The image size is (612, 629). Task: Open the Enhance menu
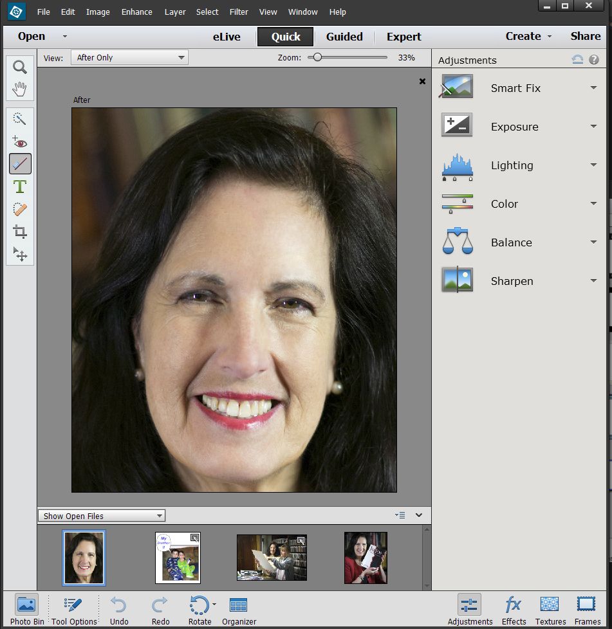[136, 12]
